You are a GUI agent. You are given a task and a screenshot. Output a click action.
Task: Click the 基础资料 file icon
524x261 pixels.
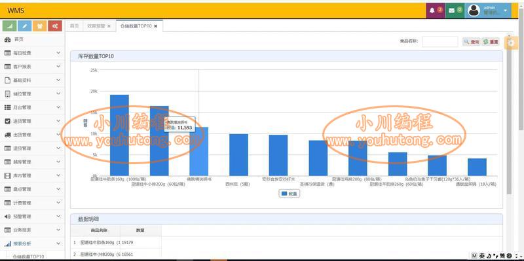[8, 80]
